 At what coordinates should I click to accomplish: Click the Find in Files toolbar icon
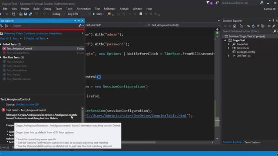click(x=109, y=14)
